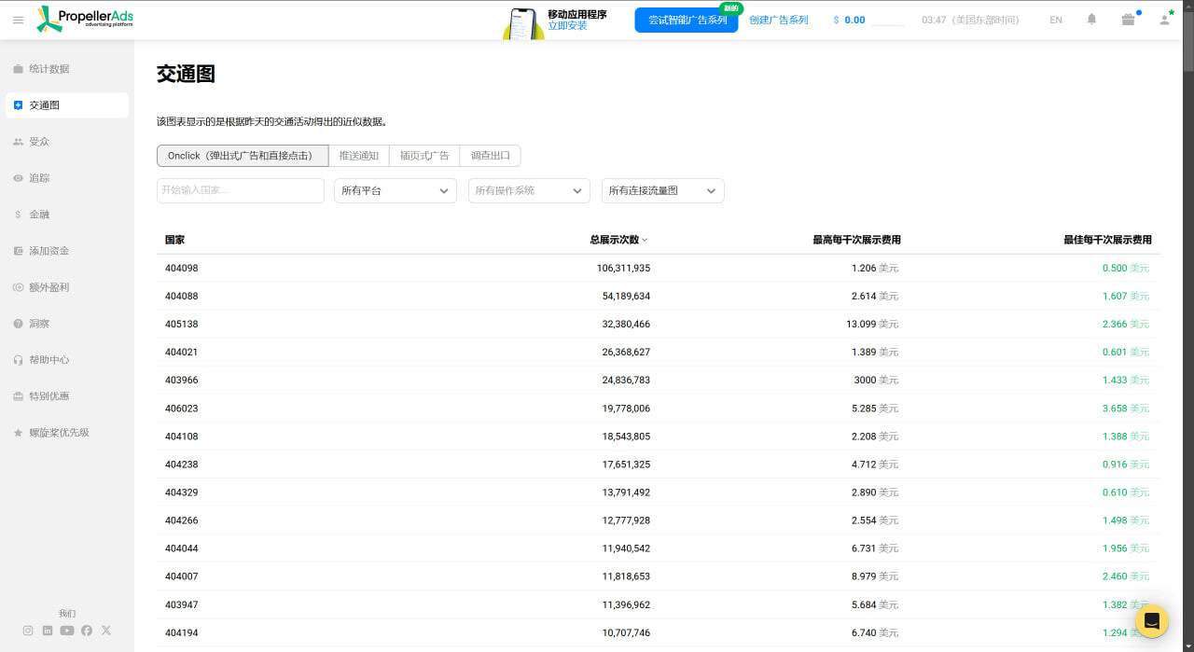Open the 所有平台 dropdown
1194x652 pixels.
pyautogui.click(x=396, y=190)
